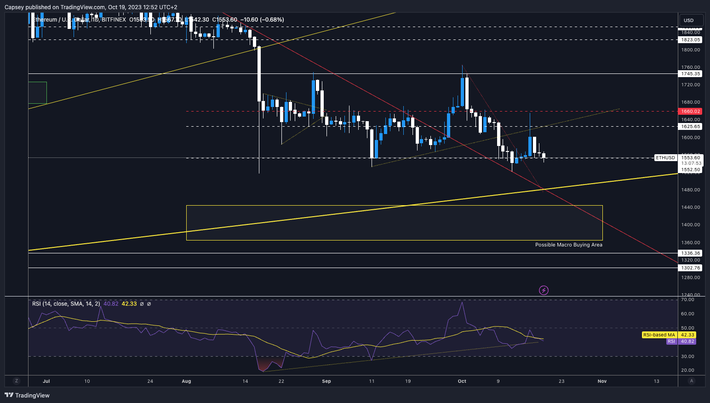Viewport: 710px width, 403px height.
Task: Open the 1D interval selector
Action: tap(95, 20)
